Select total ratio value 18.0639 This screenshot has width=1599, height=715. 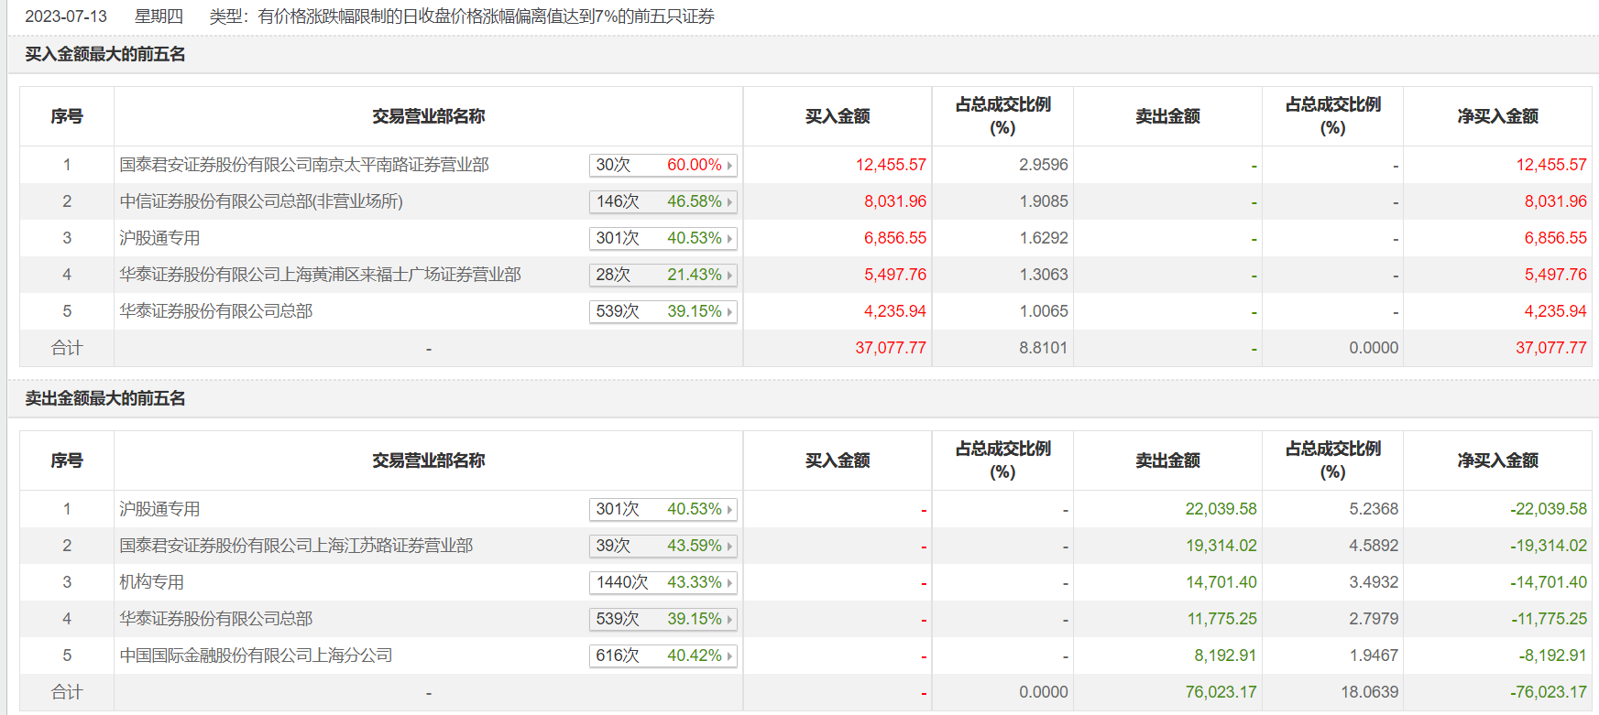1370,692
